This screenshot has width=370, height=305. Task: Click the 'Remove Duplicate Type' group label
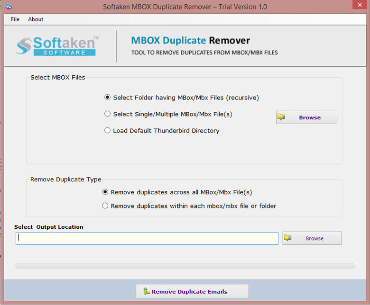pyautogui.click(x=65, y=179)
